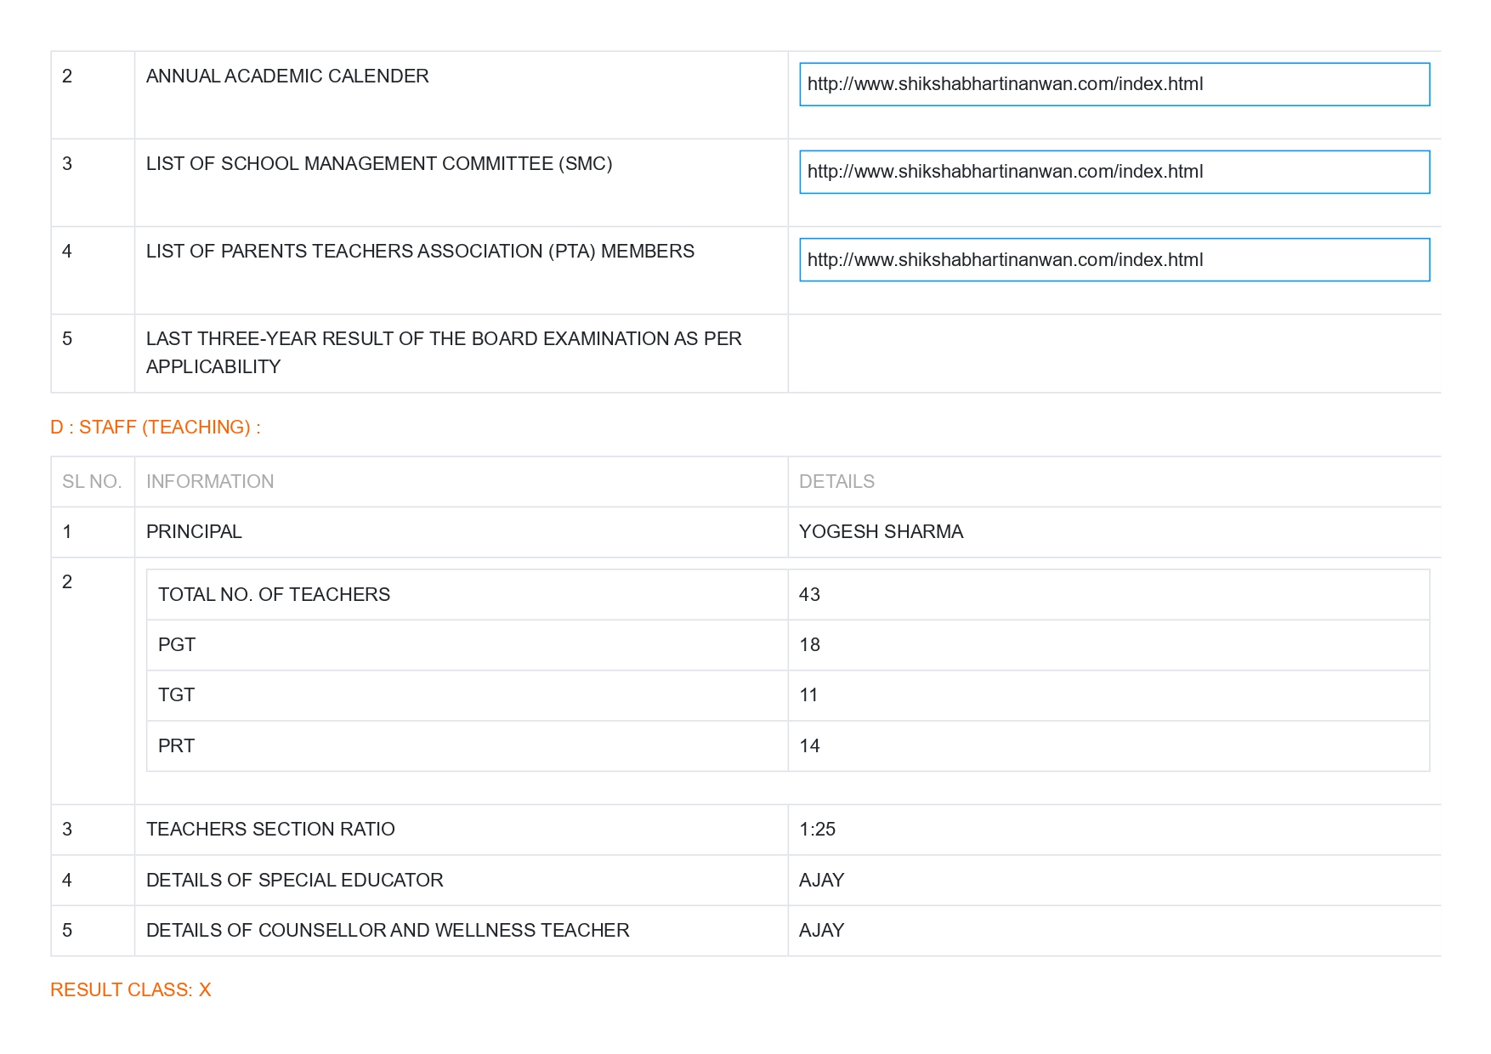Viewport: 1491px width, 1054px height.
Task: Select the teachers section ratio value 1:25
Action: point(817,829)
